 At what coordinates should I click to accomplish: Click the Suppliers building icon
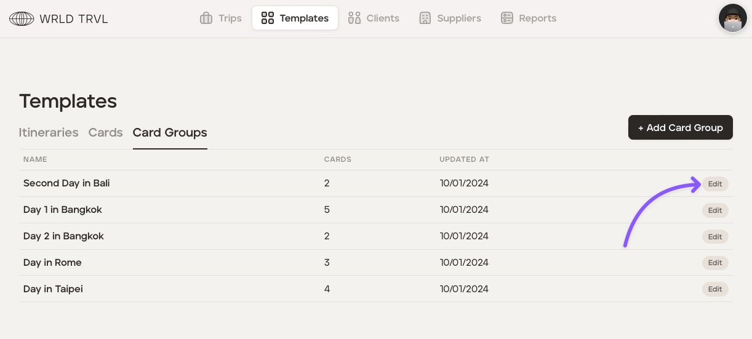(x=425, y=18)
